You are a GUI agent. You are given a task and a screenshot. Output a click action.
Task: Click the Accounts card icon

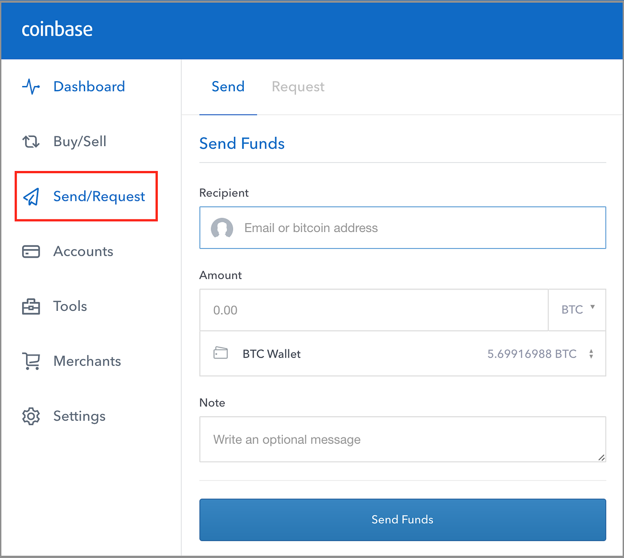(x=31, y=252)
